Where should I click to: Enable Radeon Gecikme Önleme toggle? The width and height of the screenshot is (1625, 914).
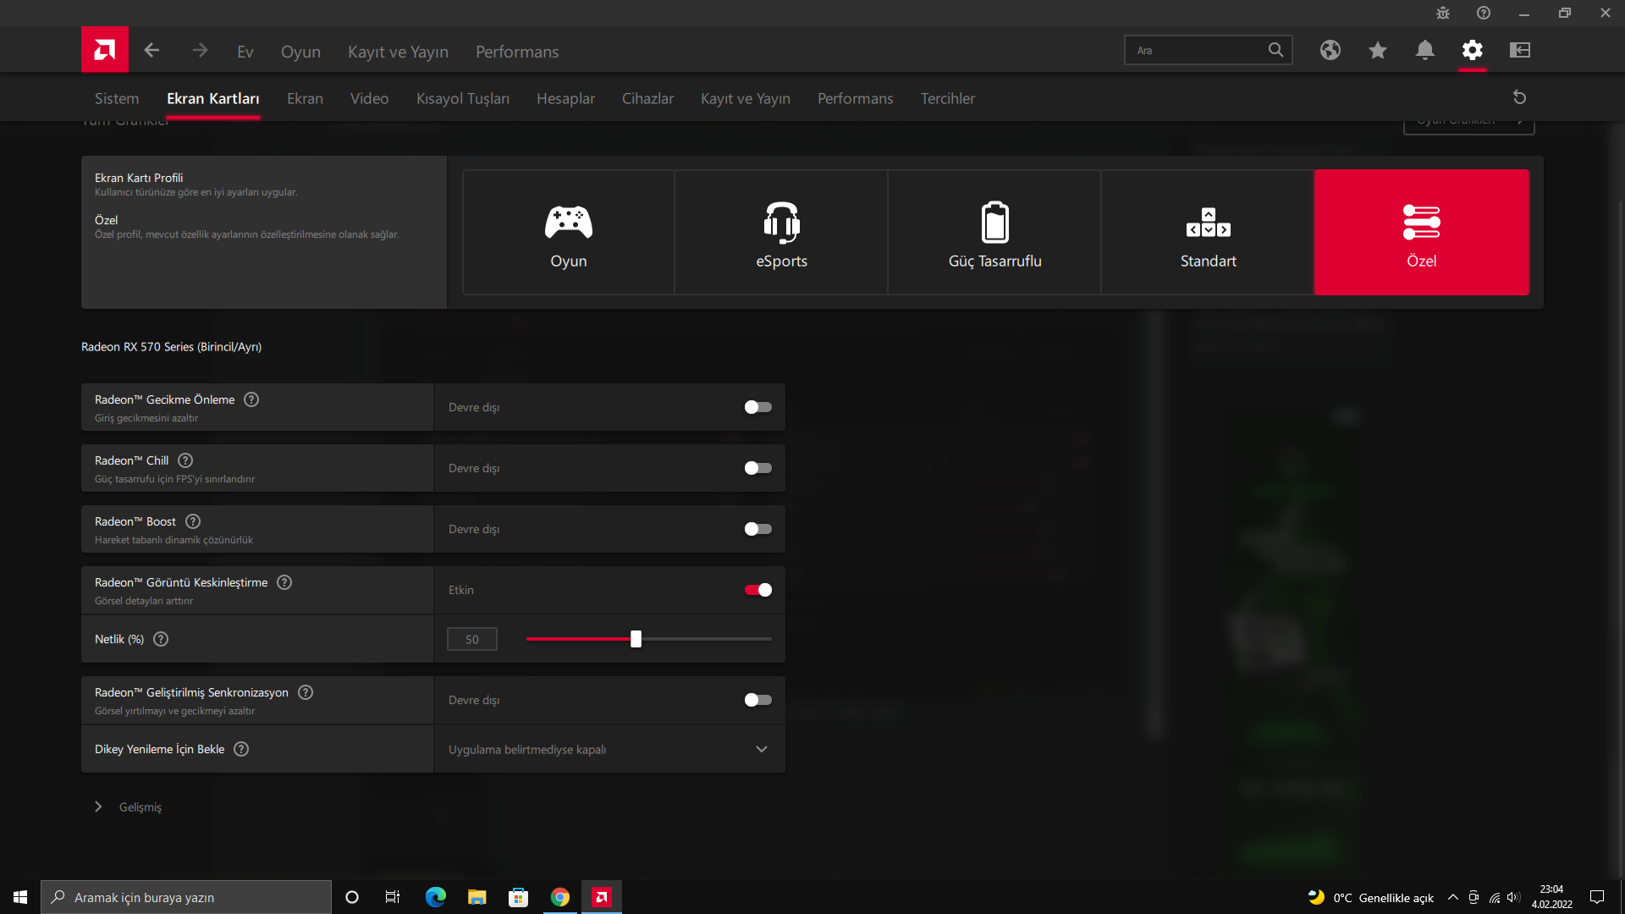coord(757,407)
